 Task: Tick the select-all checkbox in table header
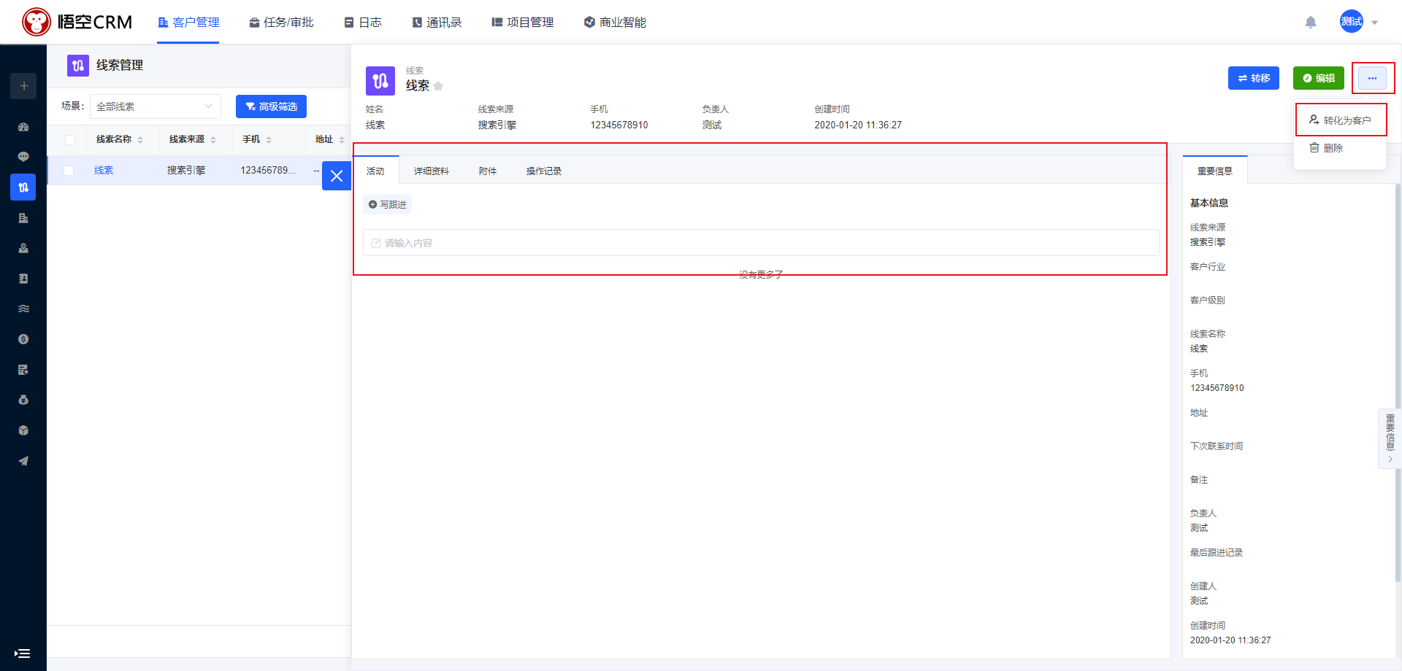pyautogui.click(x=70, y=140)
